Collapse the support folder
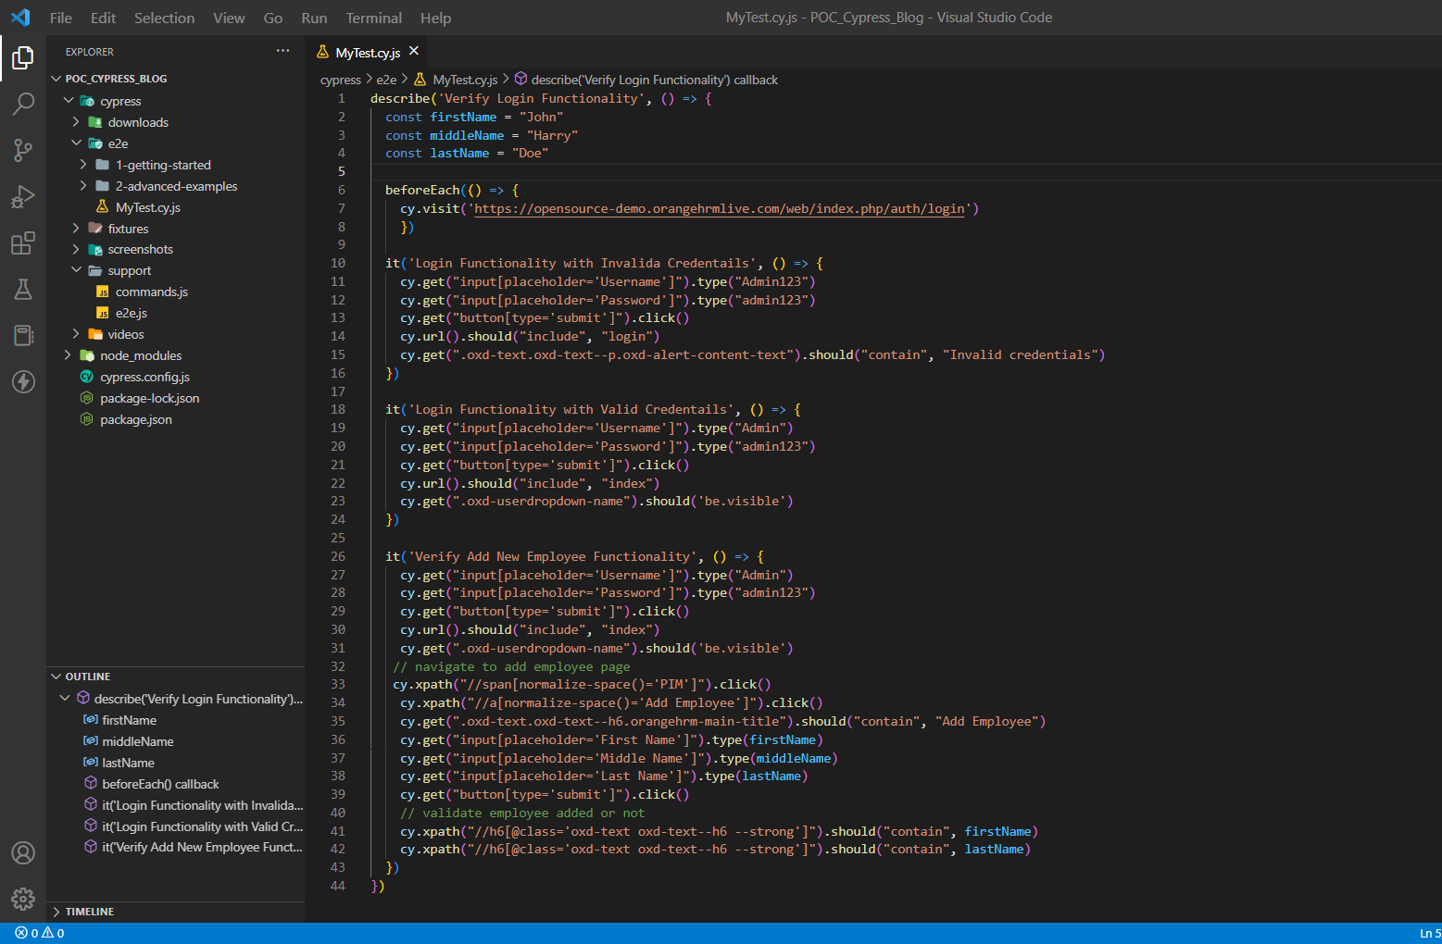The width and height of the screenshot is (1442, 944). tap(76, 270)
